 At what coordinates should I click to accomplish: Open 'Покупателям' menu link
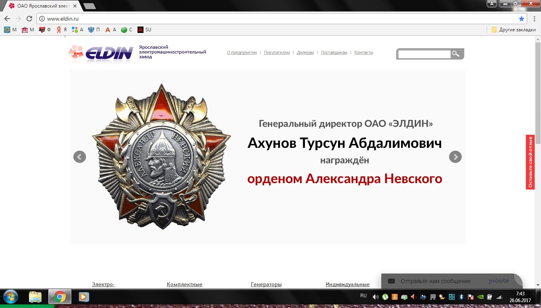pos(277,52)
